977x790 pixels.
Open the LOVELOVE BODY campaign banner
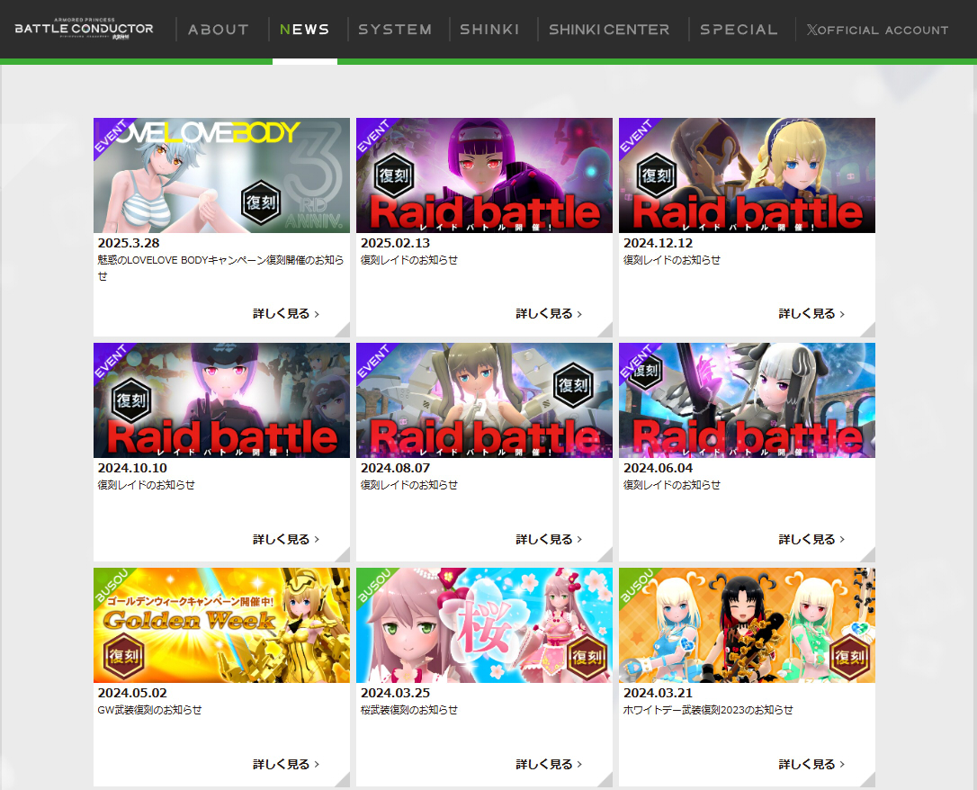[222, 175]
